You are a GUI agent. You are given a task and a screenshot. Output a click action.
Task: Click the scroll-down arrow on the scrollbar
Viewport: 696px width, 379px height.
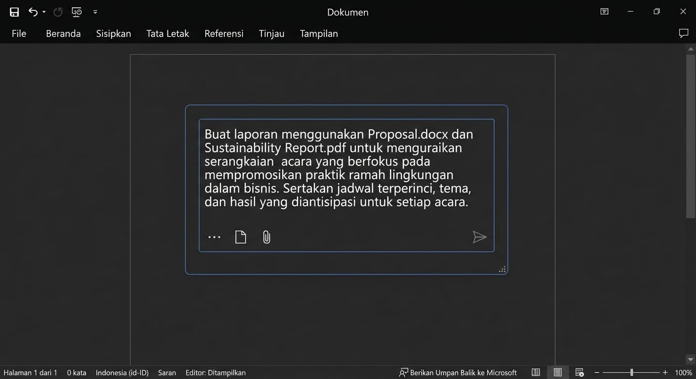690,359
